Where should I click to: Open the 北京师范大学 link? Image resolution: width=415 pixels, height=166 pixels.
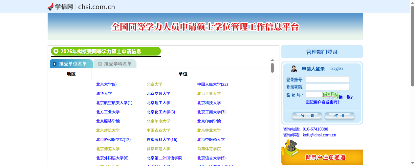point(108,149)
